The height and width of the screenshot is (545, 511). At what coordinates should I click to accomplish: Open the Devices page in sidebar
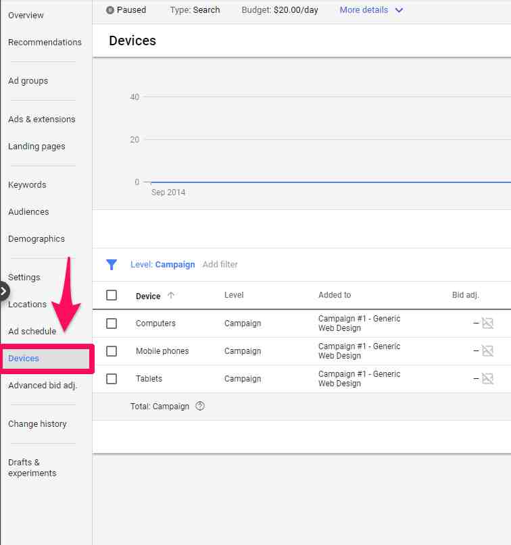click(x=24, y=359)
